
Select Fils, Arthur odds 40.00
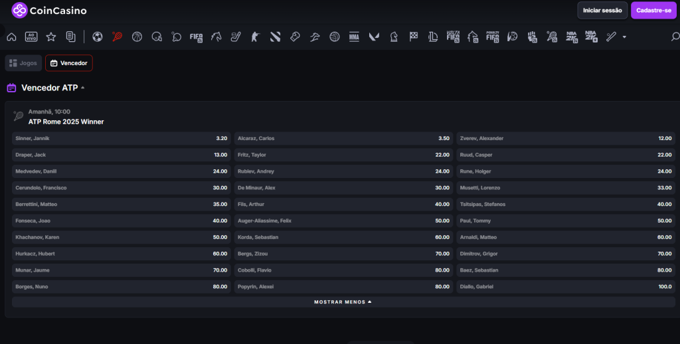coord(343,205)
